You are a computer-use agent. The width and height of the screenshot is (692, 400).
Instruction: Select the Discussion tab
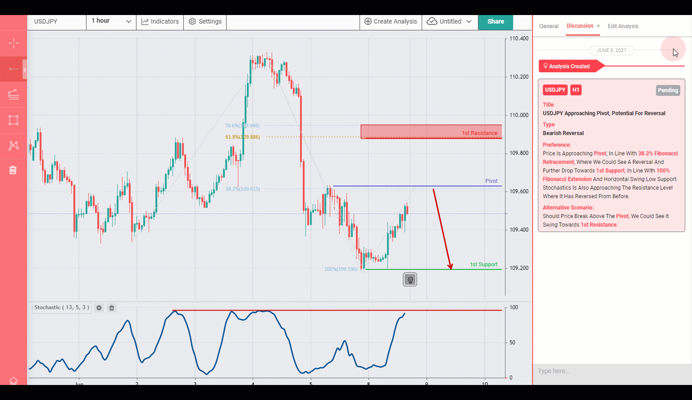580,26
